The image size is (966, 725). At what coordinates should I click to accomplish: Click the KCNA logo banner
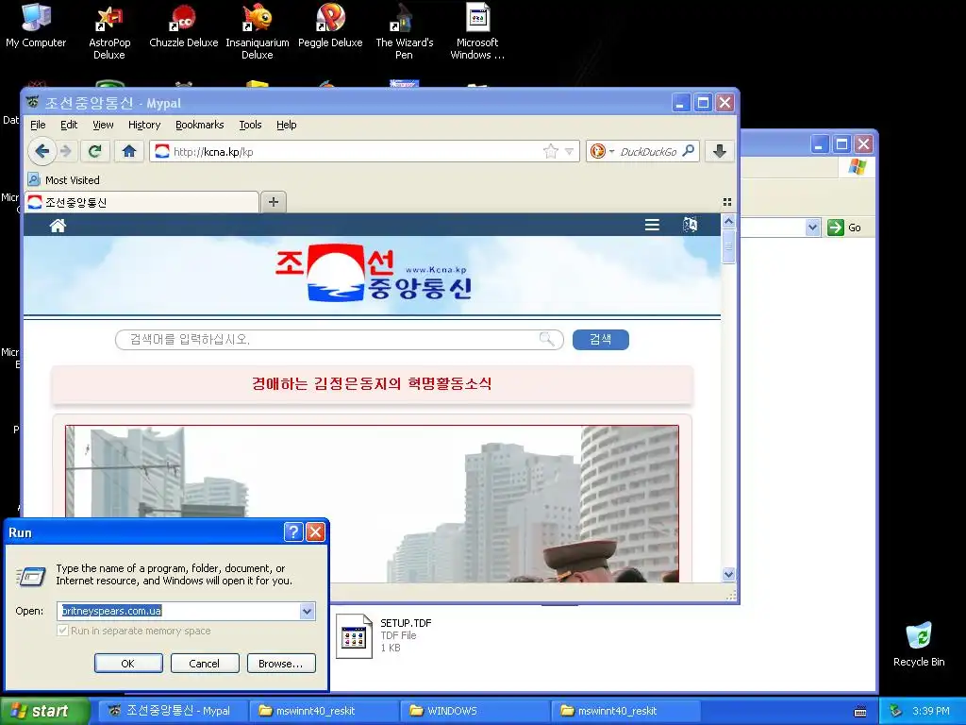coord(373,274)
